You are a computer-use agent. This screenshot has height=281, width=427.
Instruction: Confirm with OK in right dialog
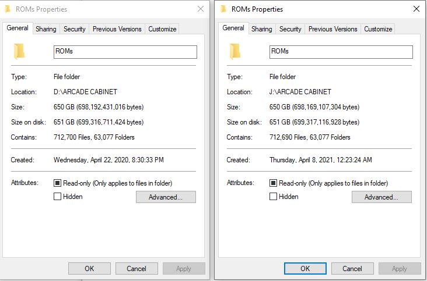pyautogui.click(x=305, y=269)
